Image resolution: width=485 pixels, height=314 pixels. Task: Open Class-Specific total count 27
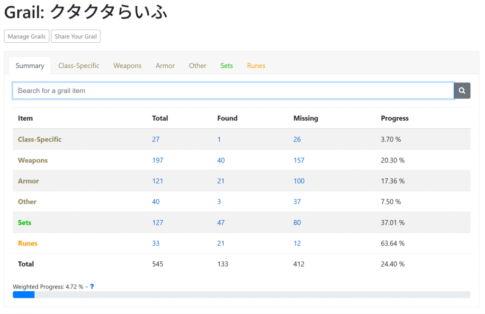tap(156, 139)
